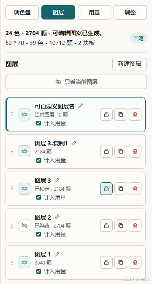Lock the 图层 3-复制1 layer
The height and width of the screenshot is (284, 152).
[x=106, y=151]
